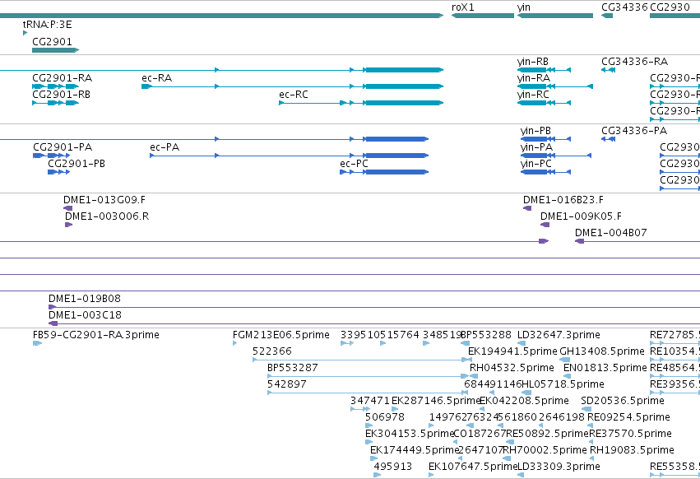The width and height of the screenshot is (700, 479).
Task: Click EST EK174449.5prime
Action: coord(373,458)
